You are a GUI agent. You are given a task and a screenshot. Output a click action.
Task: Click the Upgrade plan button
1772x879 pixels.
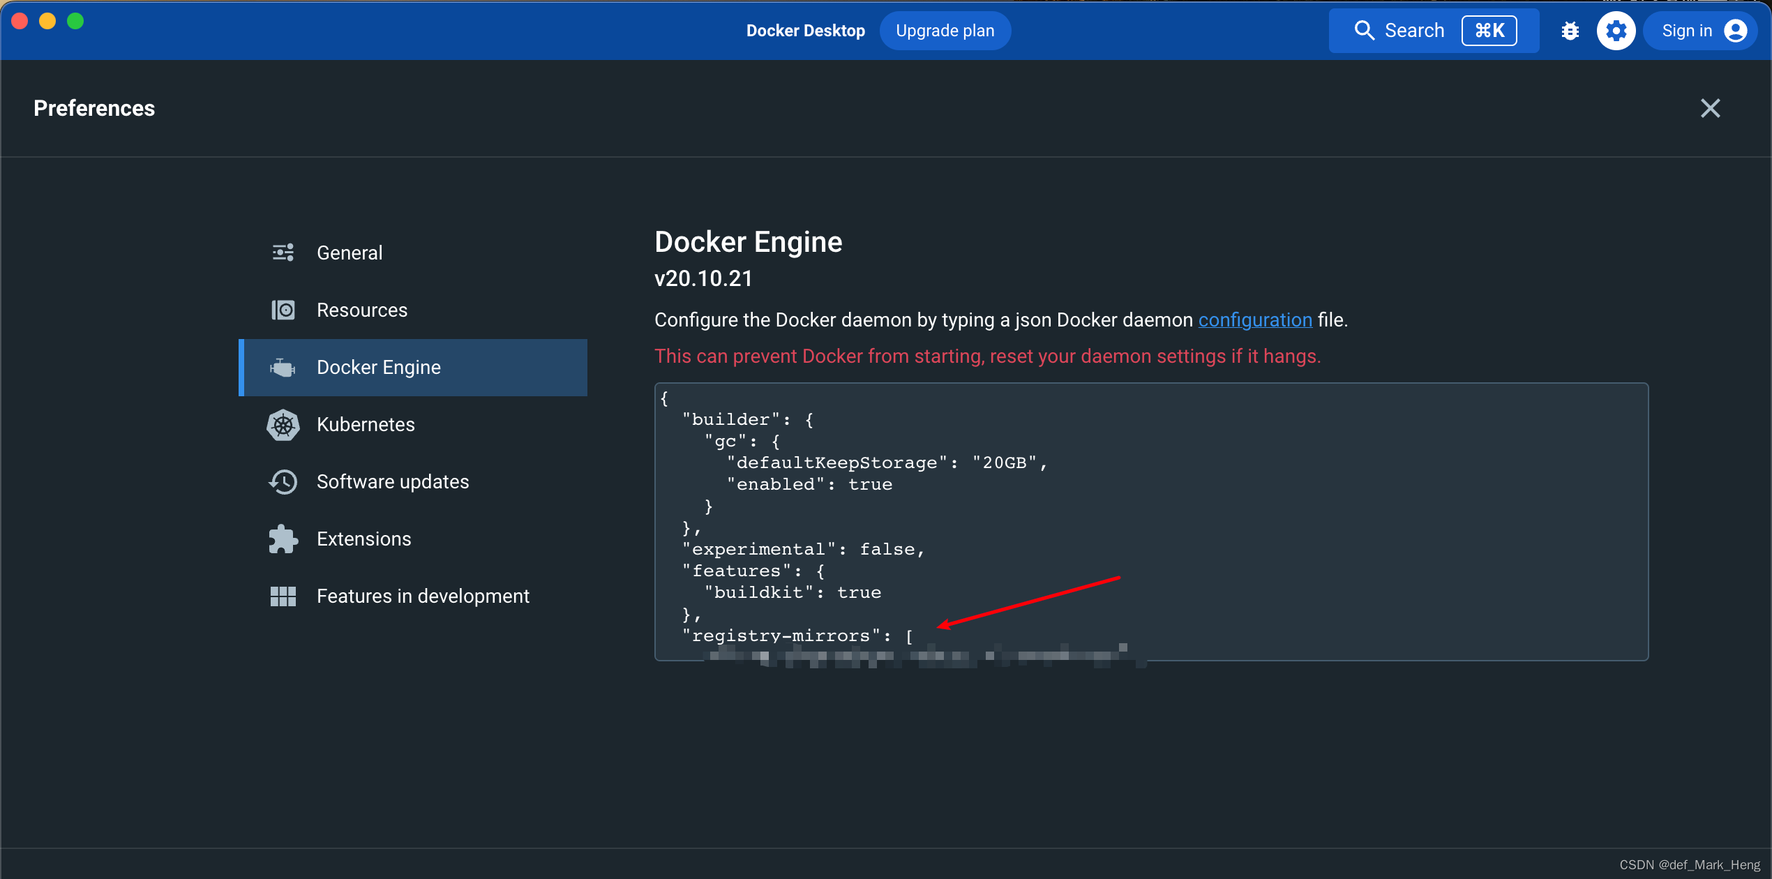click(945, 31)
